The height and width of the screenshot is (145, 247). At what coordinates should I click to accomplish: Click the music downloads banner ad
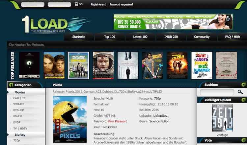tap(173, 22)
